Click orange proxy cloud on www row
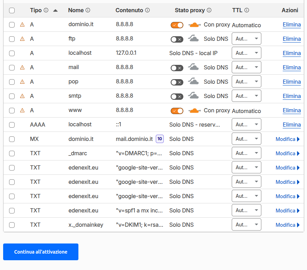This screenshot has width=307, height=270. 194,111
